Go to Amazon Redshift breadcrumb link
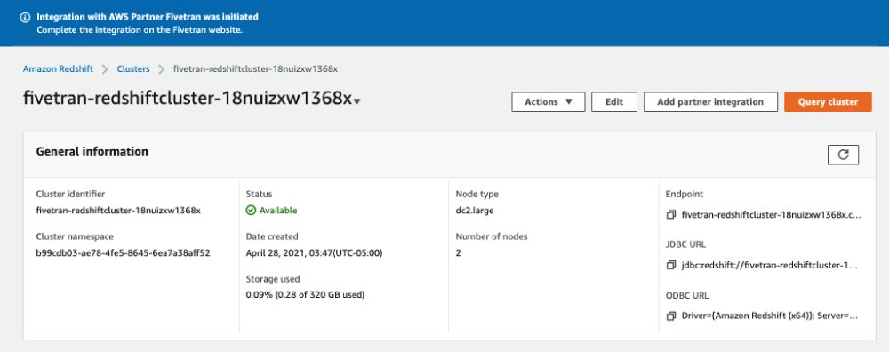Screen dimensions: 889x352 [58, 69]
